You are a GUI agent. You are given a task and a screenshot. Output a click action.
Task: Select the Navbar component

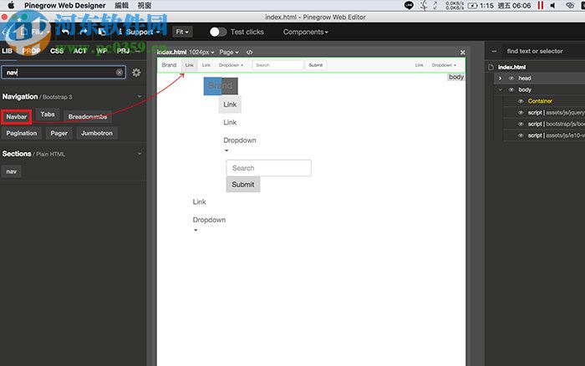coord(17,117)
